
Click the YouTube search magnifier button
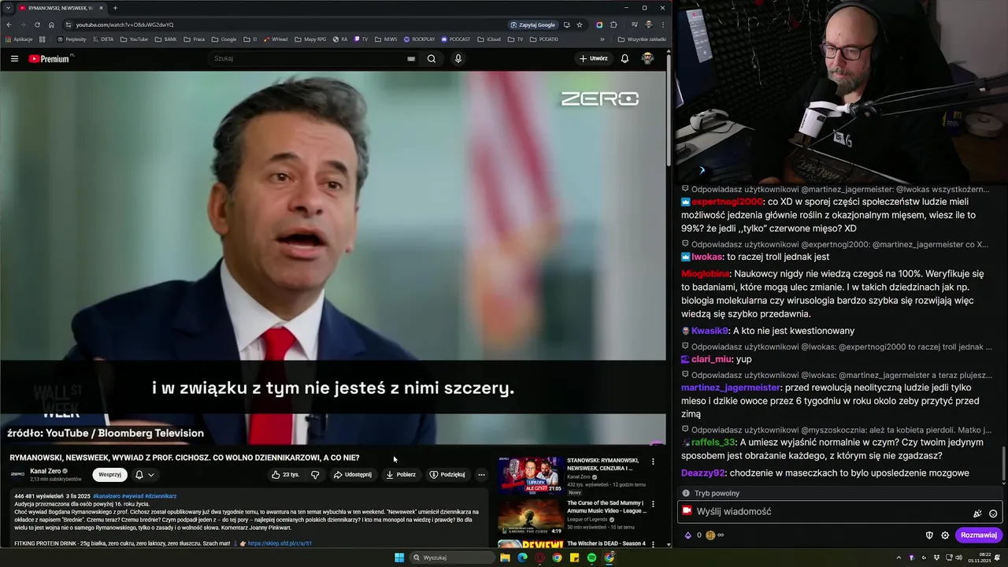coord(432,58)
